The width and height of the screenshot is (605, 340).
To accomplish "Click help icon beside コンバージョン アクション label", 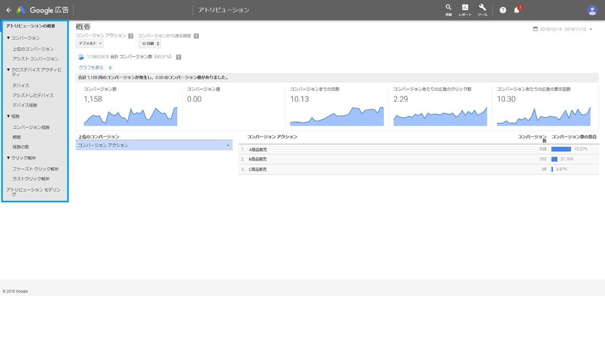I will pos(130,36).
